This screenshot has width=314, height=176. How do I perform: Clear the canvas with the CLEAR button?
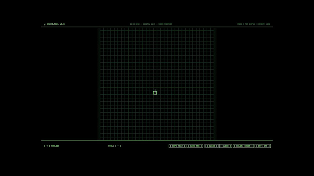tap(225, 146)
